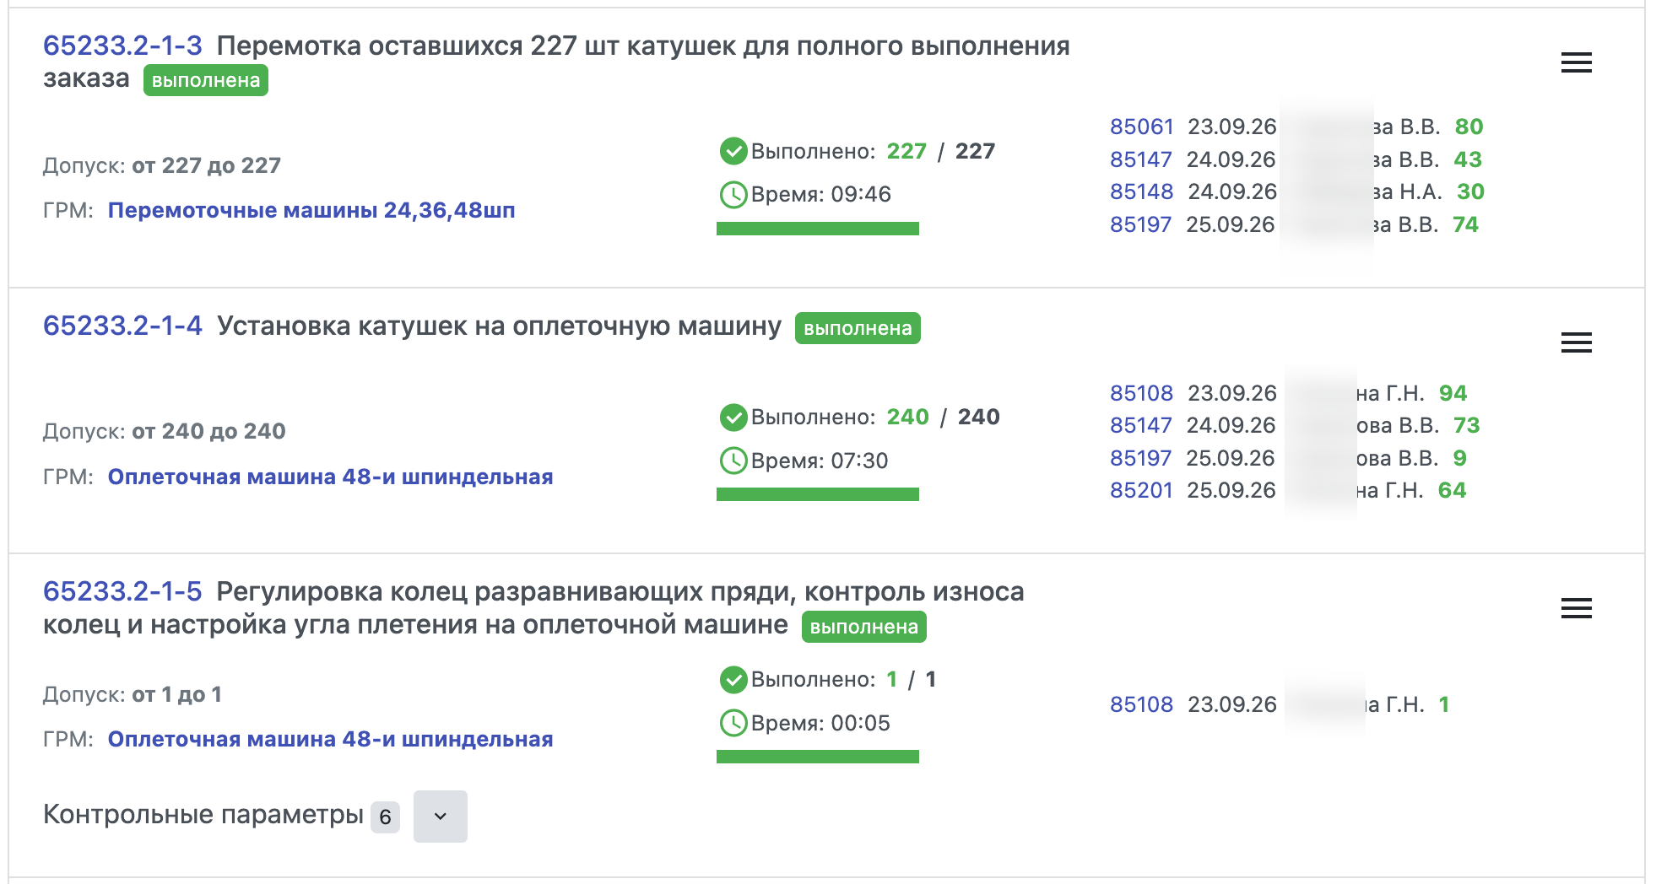The image size is (1656, 884).
Task: Open operation link 65233.2-1-5
Action: tap(122, 591)
